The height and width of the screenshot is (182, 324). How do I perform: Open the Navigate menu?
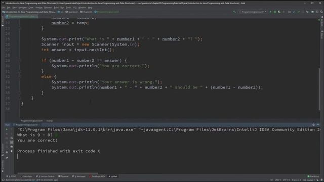[22, 8]
